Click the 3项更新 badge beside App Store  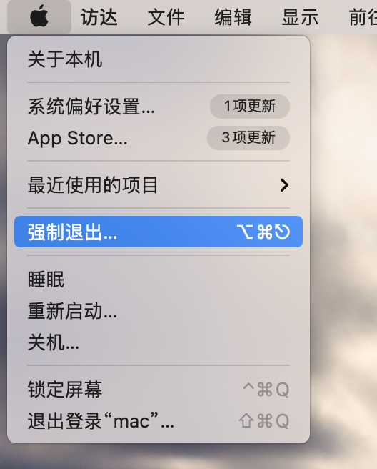coord(248,137)
